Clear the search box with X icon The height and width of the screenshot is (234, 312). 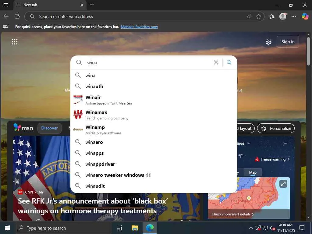(216, 62)
